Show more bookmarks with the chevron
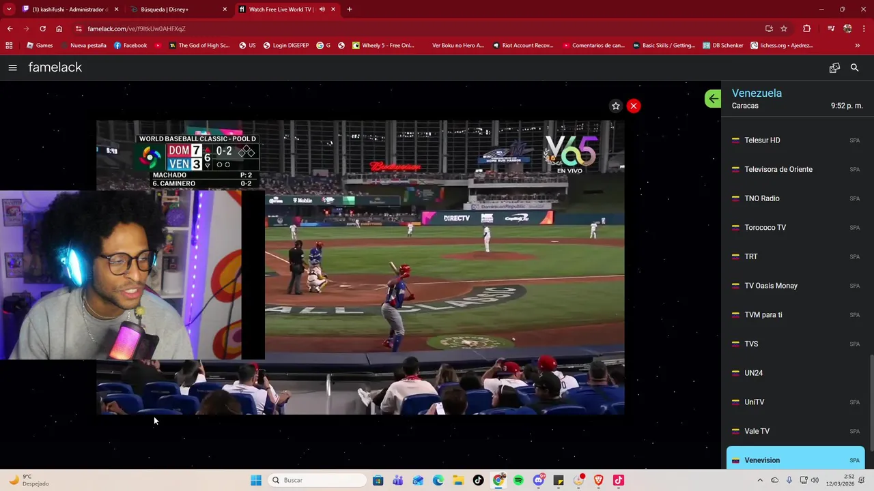The image size is (874, 491). coord(858,46)
